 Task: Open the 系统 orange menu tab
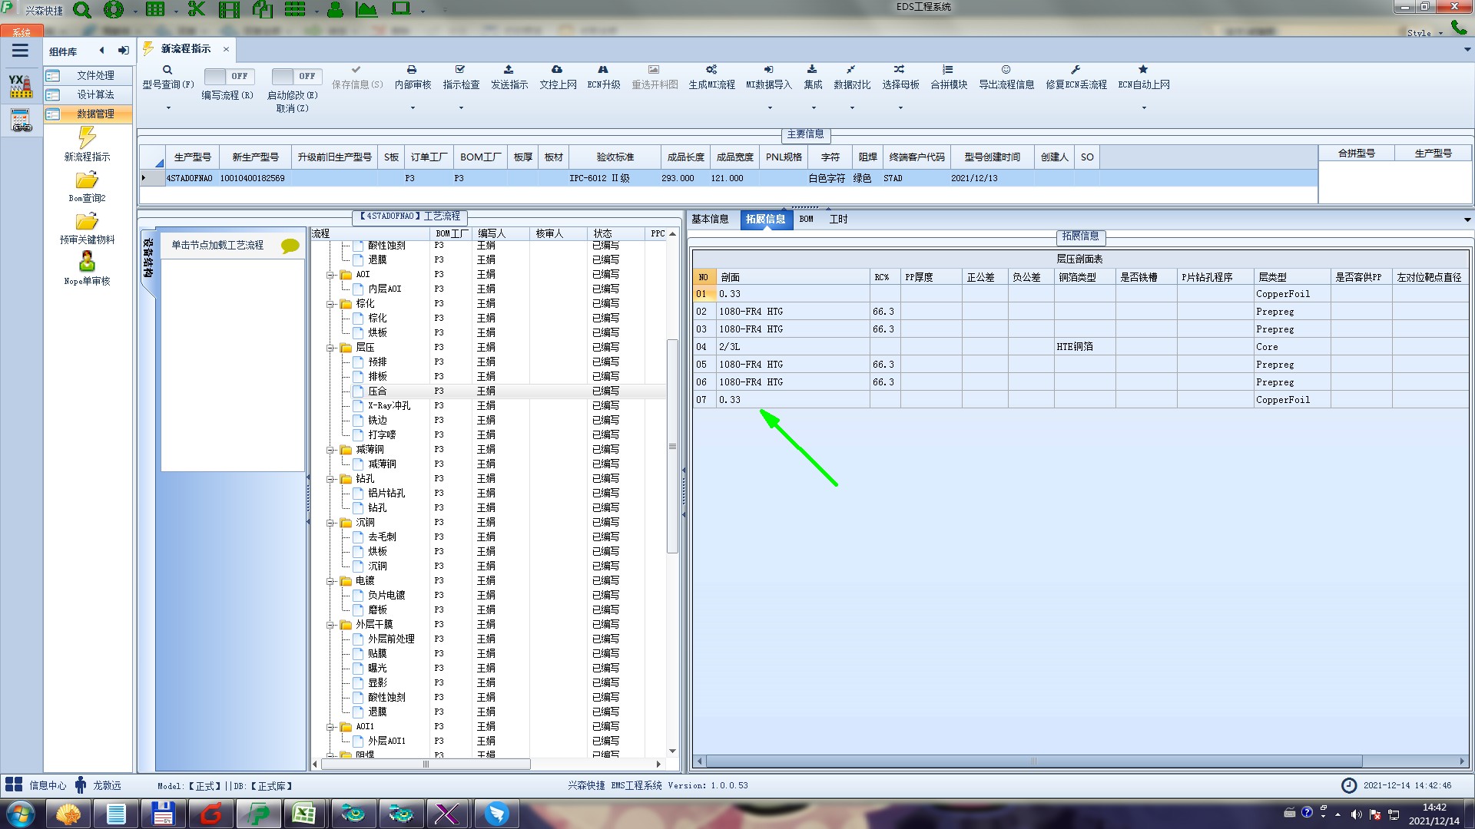pyautogui.click(x=22, y=32)
